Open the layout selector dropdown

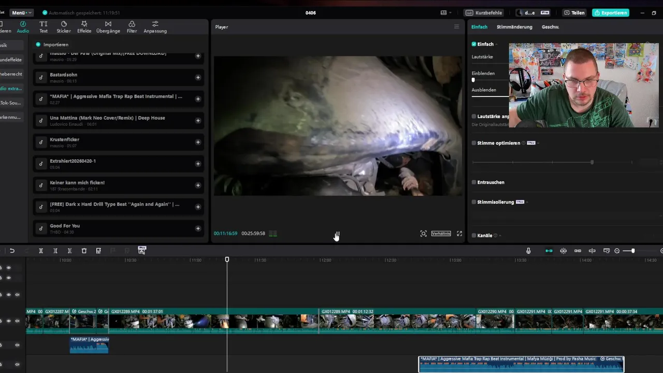[x=446, y=12]
